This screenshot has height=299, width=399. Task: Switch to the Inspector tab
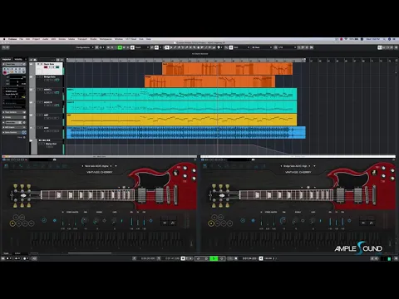coord(7,59)
